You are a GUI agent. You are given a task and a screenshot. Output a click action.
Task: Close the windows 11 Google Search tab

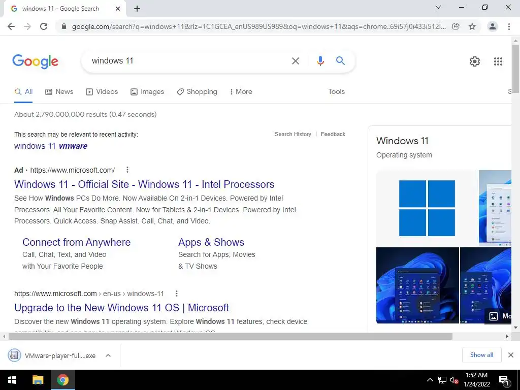pos(118,9)
